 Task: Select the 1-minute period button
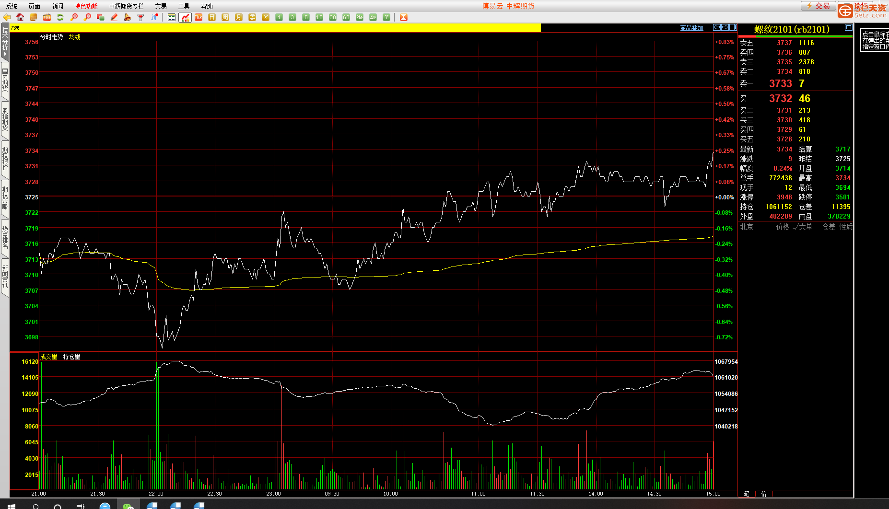[x=279, y=17]
